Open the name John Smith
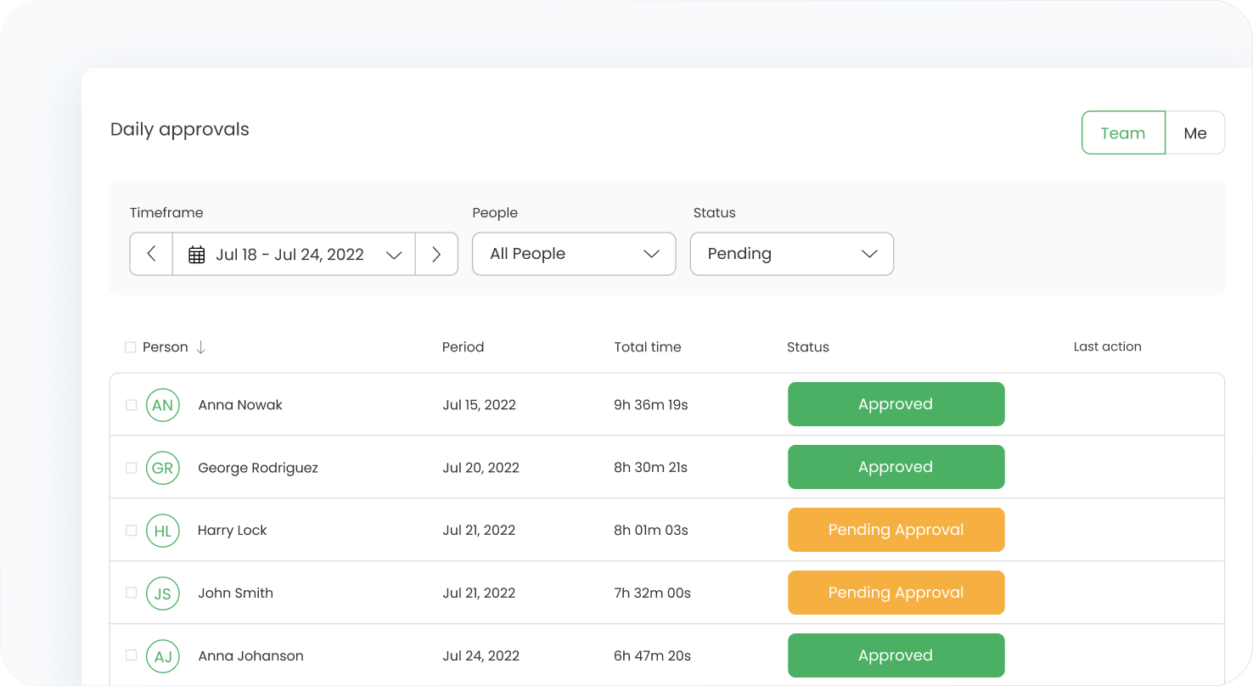 click(236, 593)
